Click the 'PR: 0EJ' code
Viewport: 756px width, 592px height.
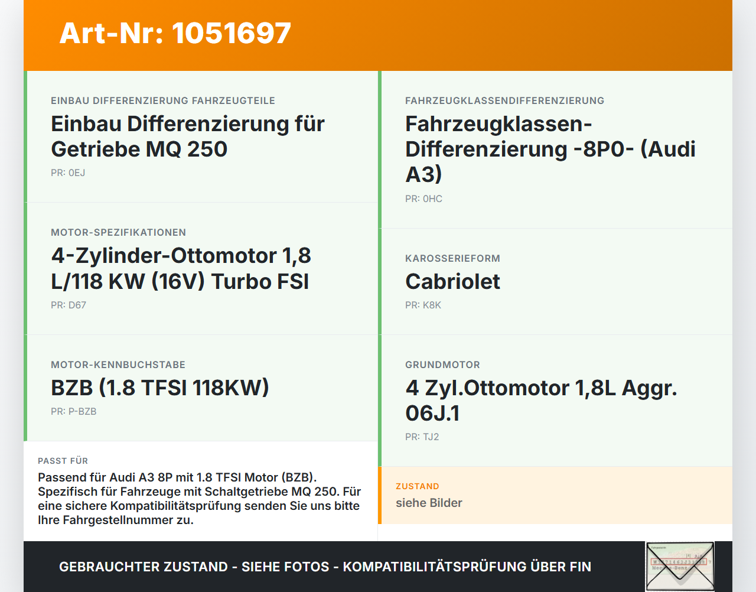68,173
